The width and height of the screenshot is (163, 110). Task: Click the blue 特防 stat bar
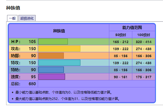click(51, 70)
